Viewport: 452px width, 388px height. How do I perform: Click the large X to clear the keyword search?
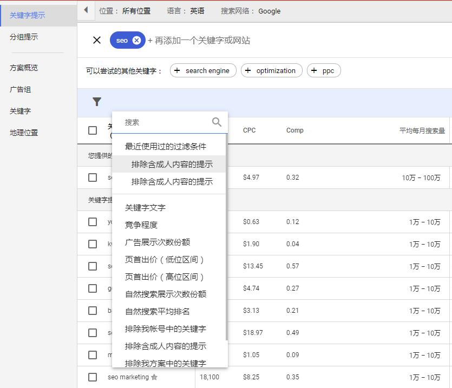96,40
